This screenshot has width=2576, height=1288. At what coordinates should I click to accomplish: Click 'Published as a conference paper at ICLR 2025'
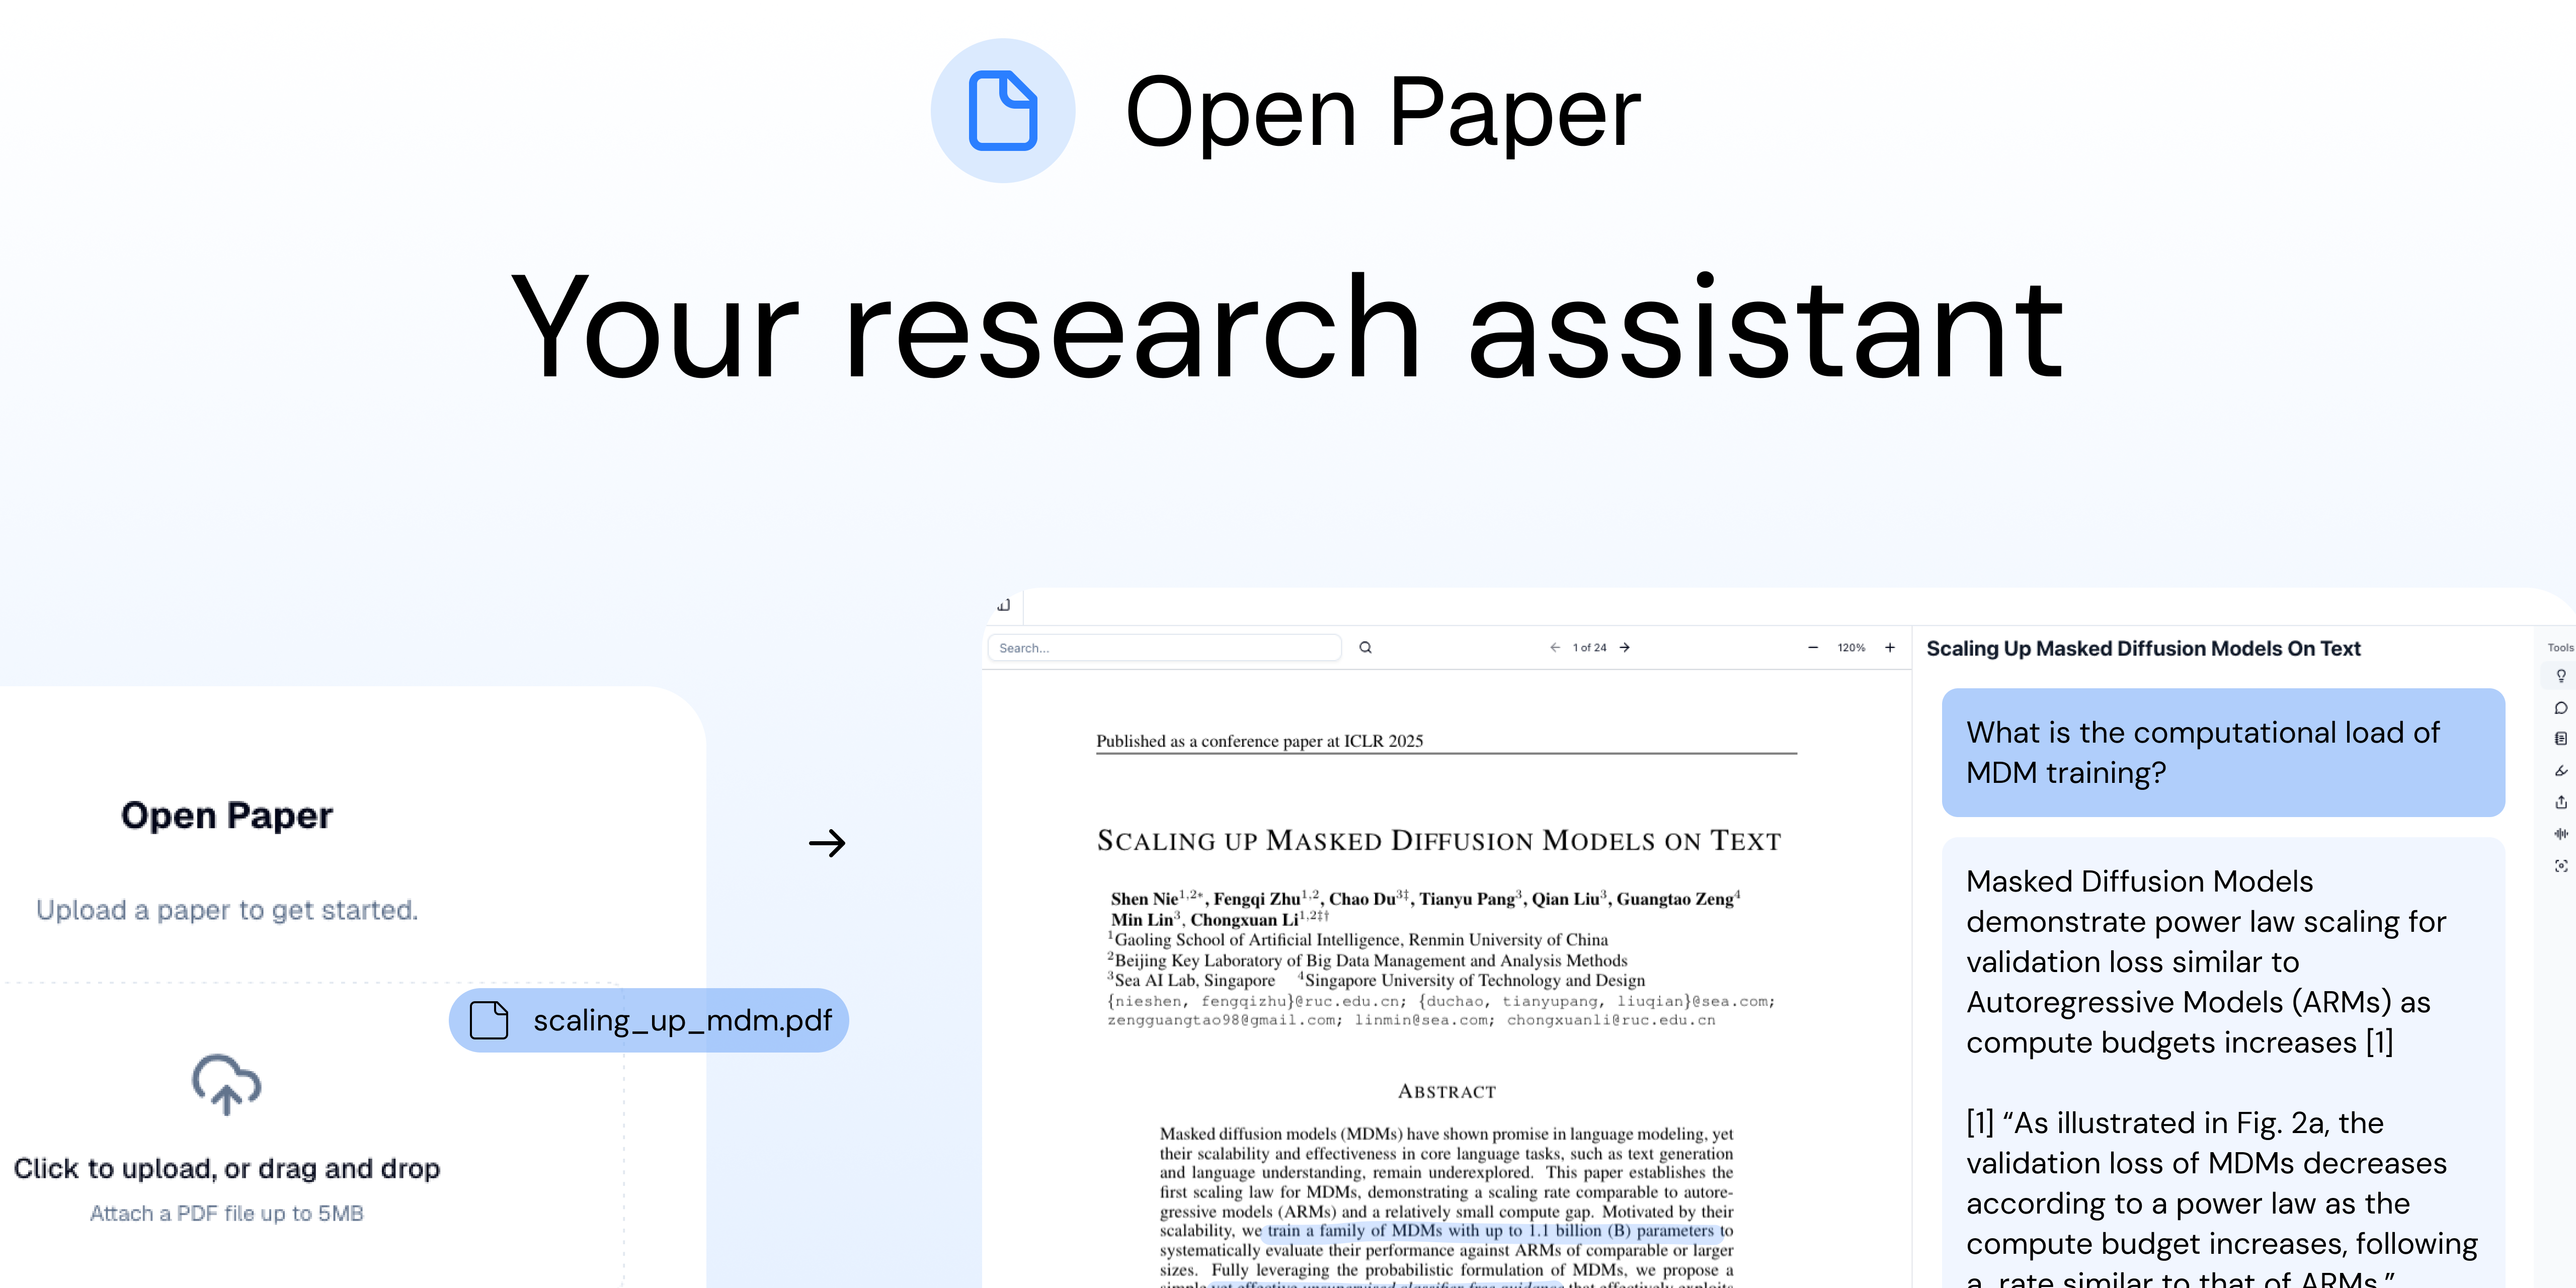tap(1259, 741)
